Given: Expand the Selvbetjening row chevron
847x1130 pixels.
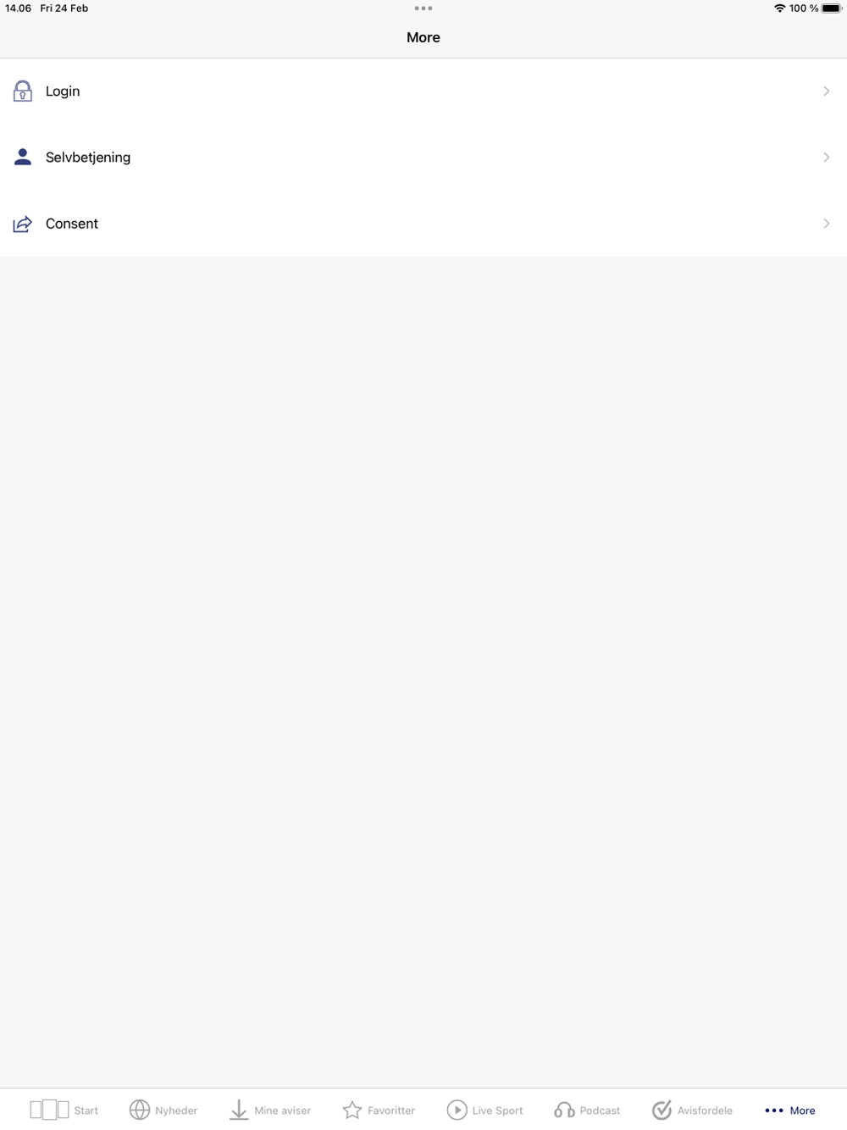Looking at the screenshot, I should click(827, 157).
